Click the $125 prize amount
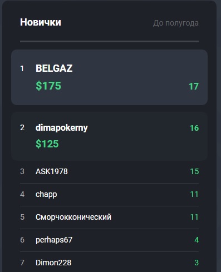This screenshot has height=272, width=221. [x=47, y=144]
